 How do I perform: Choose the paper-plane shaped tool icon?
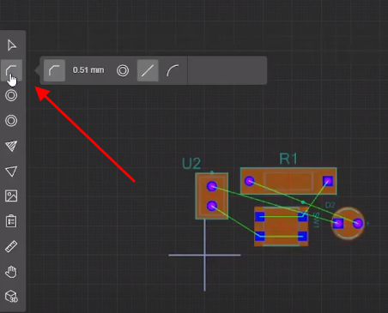click(x=11, y=146)
